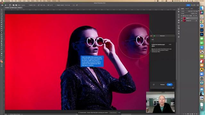
Task: Select the Move tool in the toolbox
Action: [2, 10]
